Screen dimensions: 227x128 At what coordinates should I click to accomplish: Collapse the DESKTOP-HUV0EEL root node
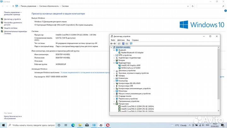(x=111, y=47)
